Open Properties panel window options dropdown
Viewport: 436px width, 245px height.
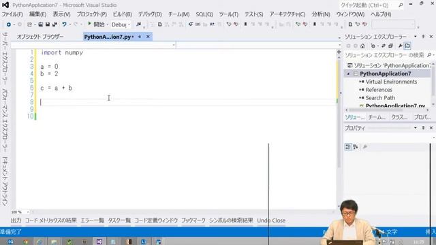coord(415,128)
